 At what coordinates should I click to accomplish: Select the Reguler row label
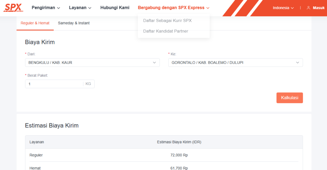(x=36, y=155)
